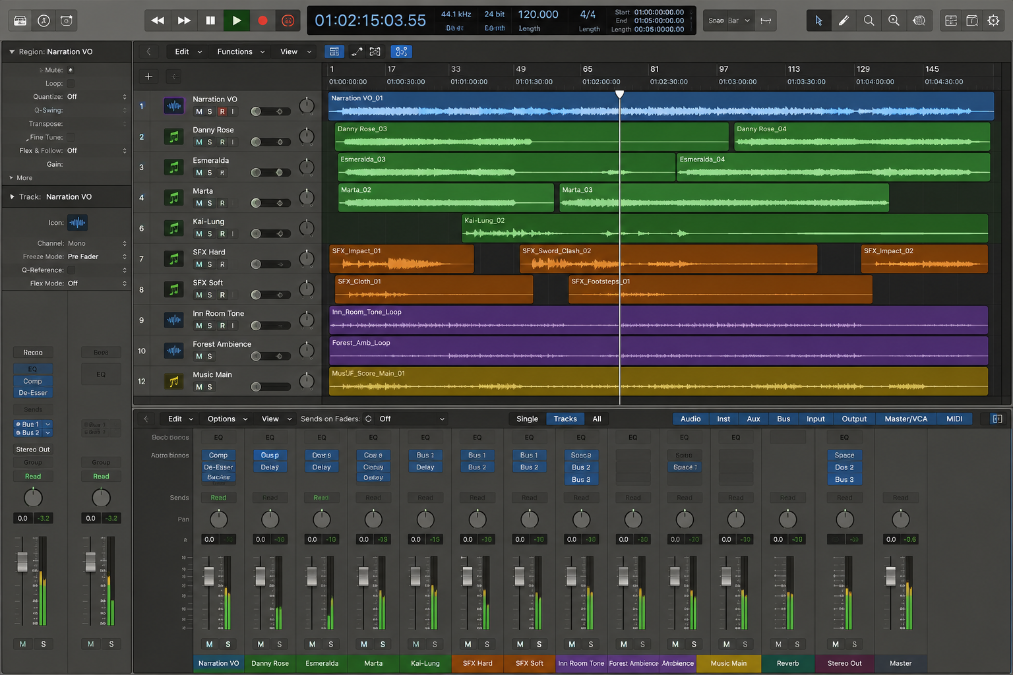Fast forward with the double-right arrow button
1013x675 pixels.
click(x=184, y=20)
